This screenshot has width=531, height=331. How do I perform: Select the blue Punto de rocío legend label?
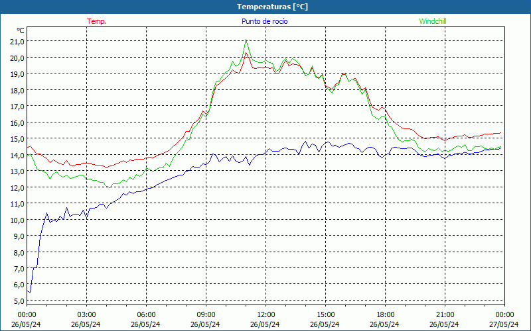pos(264,21)
